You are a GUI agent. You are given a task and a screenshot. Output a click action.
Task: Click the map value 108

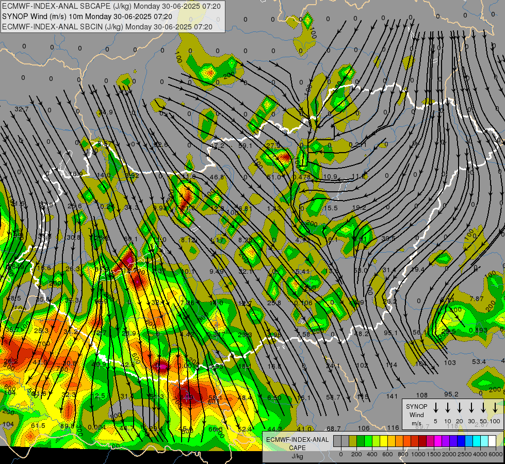coord(422,395)
